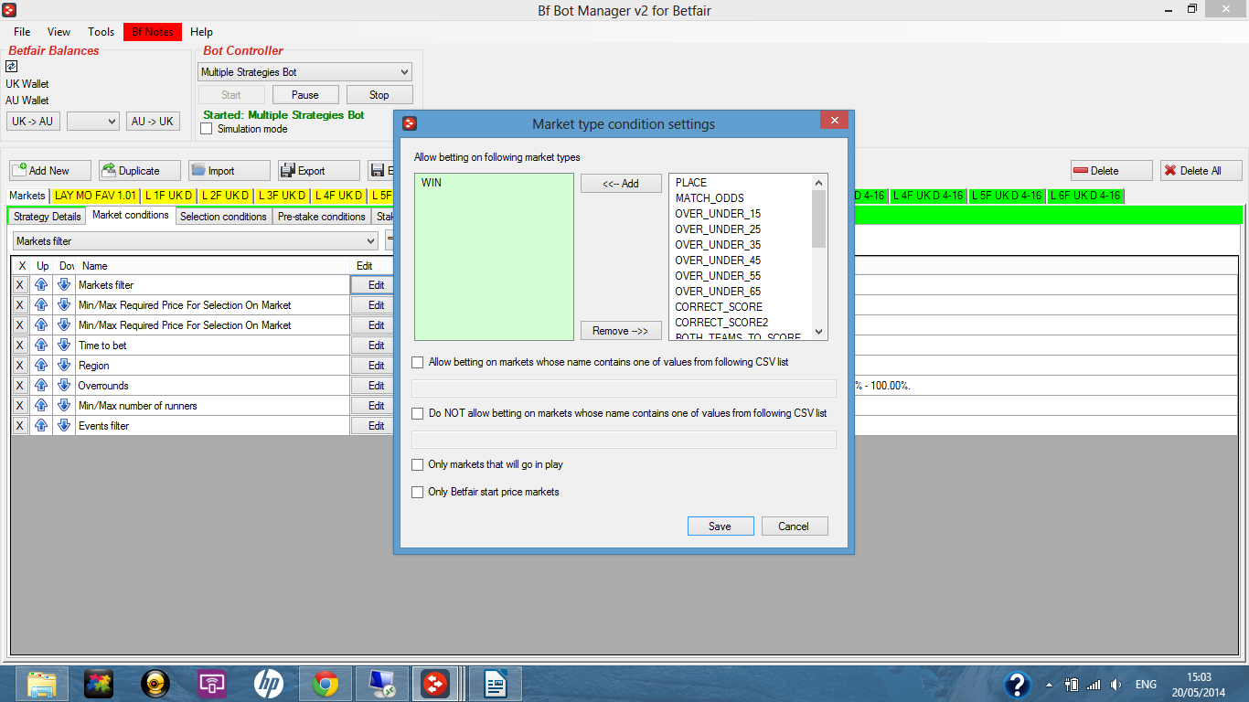
Task: Open the wallet transfer amount dropdown
Action: (x=93, y=122)
